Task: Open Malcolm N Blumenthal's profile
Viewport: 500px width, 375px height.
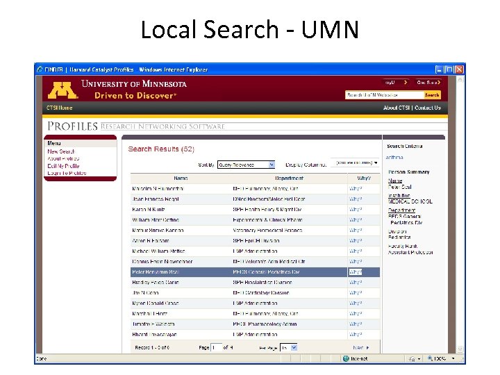Action: tap(158, 189)
